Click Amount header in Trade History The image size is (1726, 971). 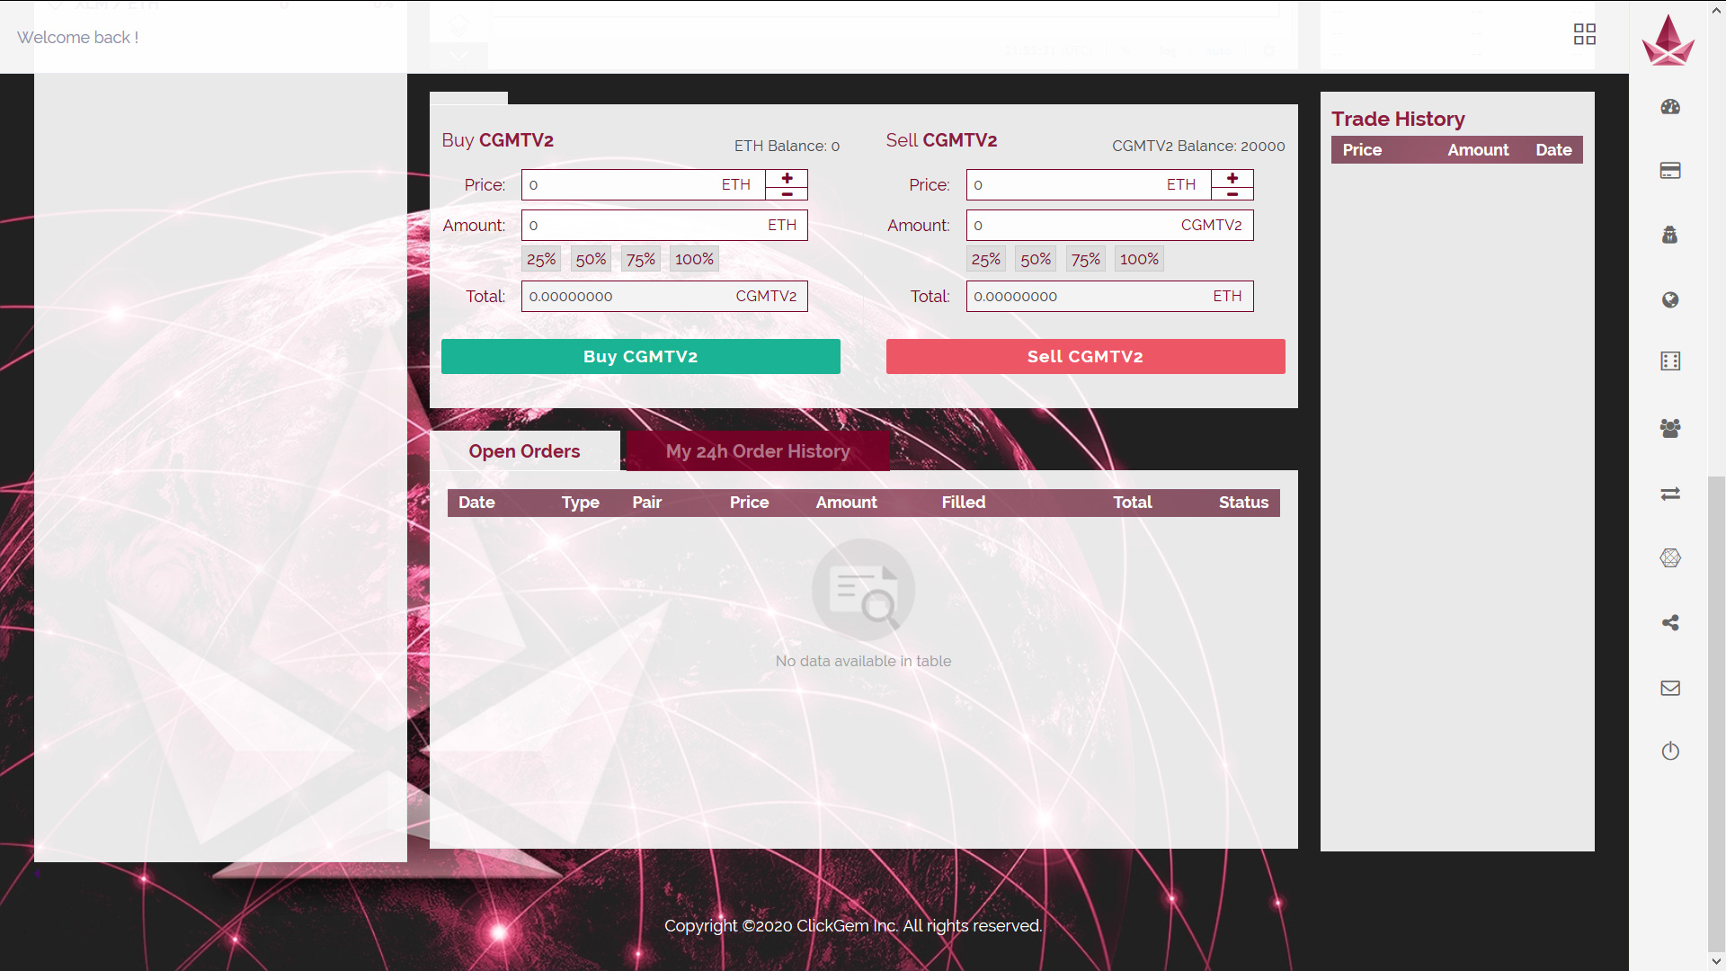(x=1479, y=150)
